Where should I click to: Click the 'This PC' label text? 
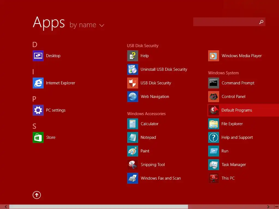[x=228, y=178]
